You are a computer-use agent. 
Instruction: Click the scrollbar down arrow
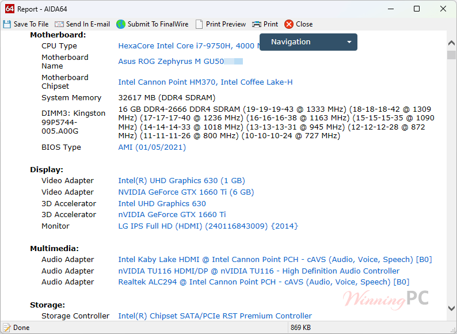click(451, 308)
